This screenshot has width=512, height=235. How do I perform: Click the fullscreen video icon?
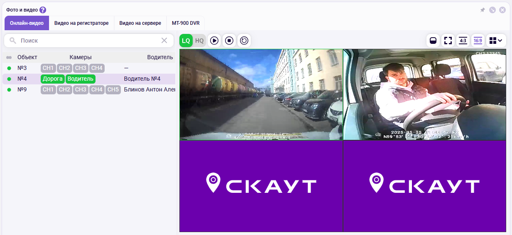448,41
